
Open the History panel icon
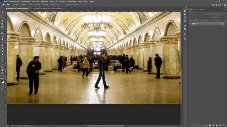[185, 11]
